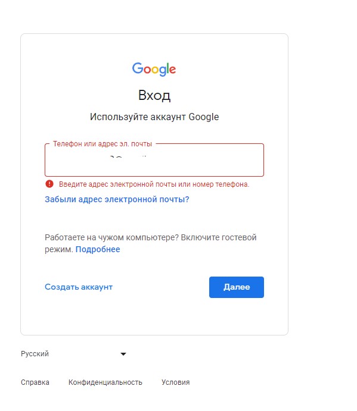The height and width of the screenshot is (411, 357).
Task: Click the partially visible text inside the email field
Action: (x=128, y=158)
